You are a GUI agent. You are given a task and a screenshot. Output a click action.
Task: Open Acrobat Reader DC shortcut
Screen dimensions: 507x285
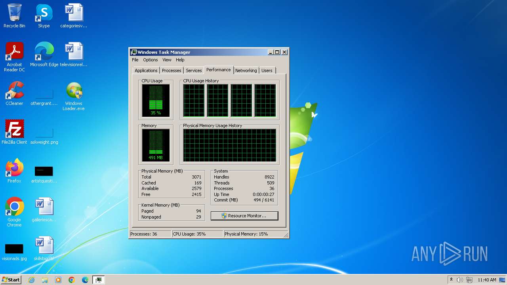pos(14,57)
